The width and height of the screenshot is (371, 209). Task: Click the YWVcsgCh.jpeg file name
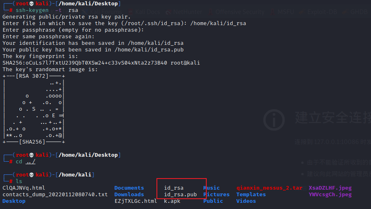330,195
